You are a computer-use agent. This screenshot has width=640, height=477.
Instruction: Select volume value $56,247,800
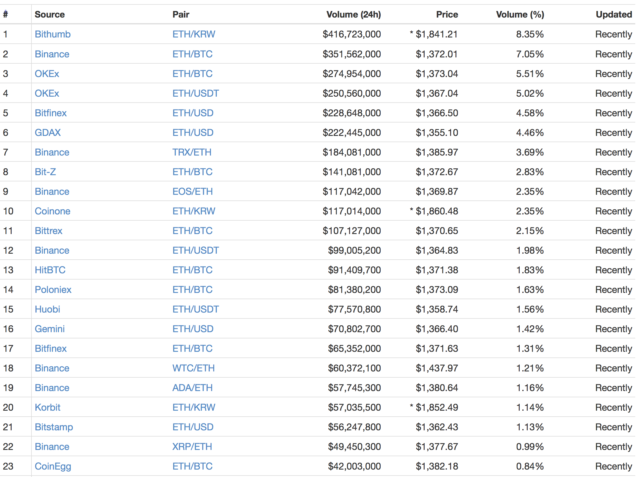click(354, 427)
